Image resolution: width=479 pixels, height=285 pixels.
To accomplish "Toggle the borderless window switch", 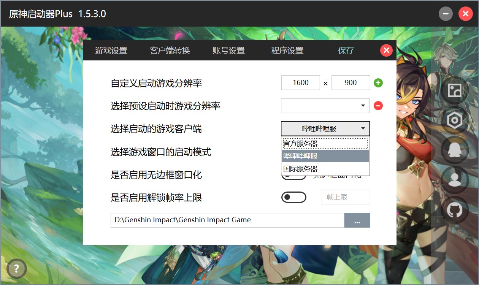I will pos(293,177).
